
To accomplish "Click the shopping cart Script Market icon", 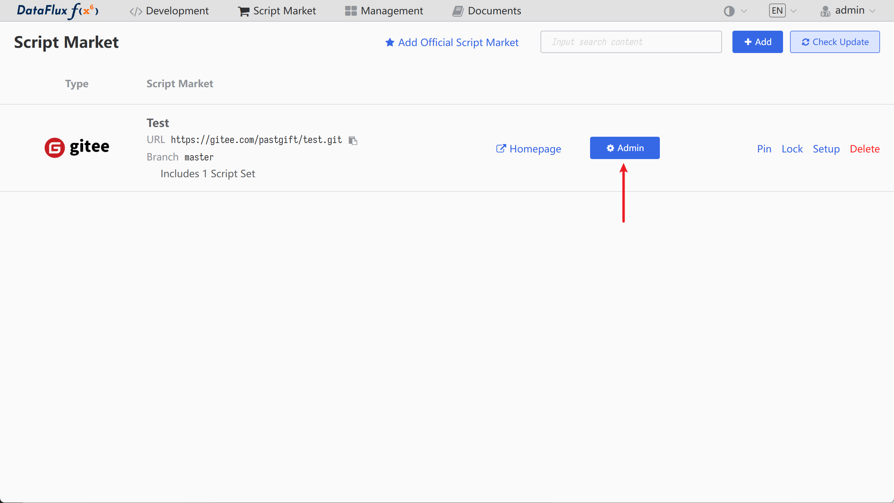I will (244, 11).
